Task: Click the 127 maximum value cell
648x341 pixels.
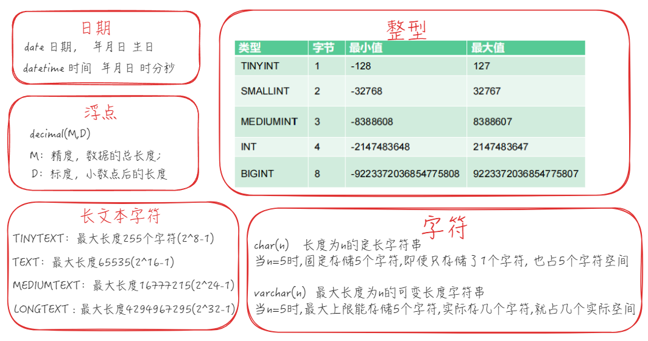Action: 526,66
